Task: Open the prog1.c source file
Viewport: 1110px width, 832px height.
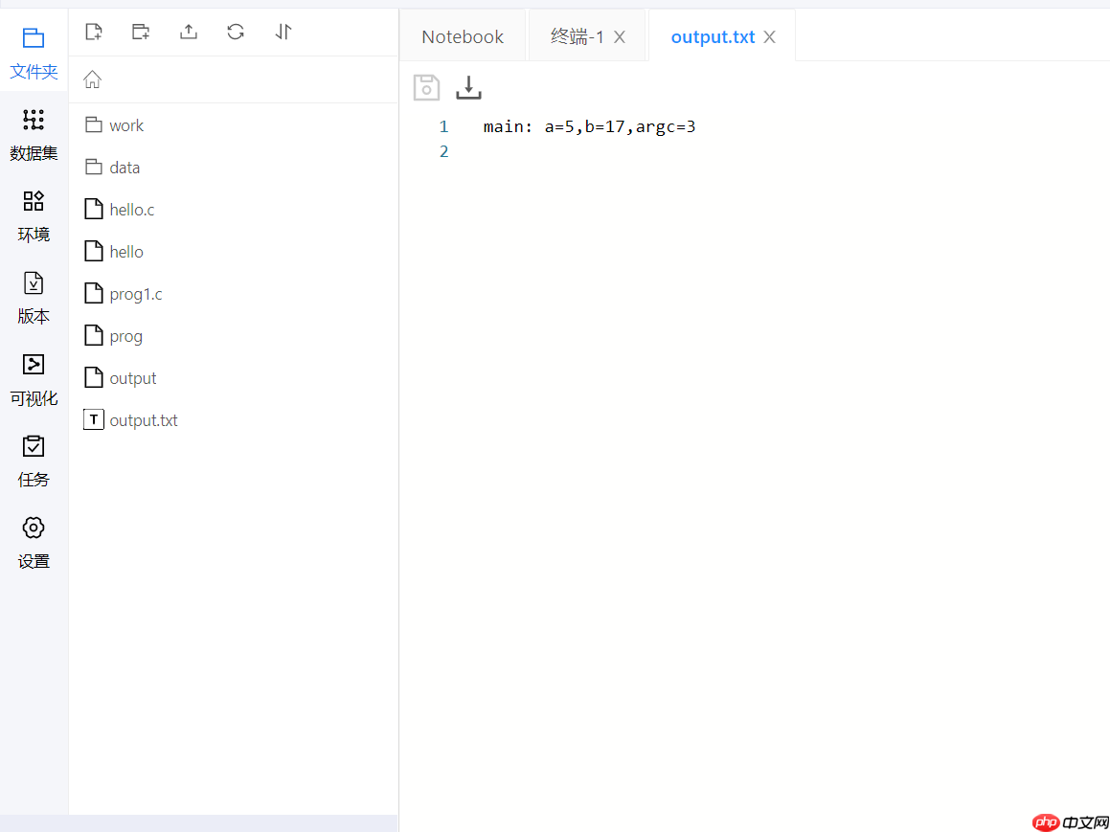Action: (x=135, y=293)
